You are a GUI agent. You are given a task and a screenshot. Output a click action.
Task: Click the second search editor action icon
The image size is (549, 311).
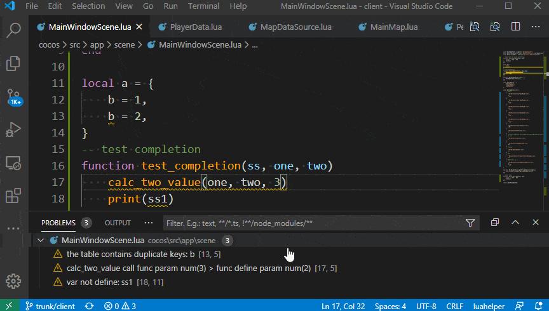coord(495,27)
